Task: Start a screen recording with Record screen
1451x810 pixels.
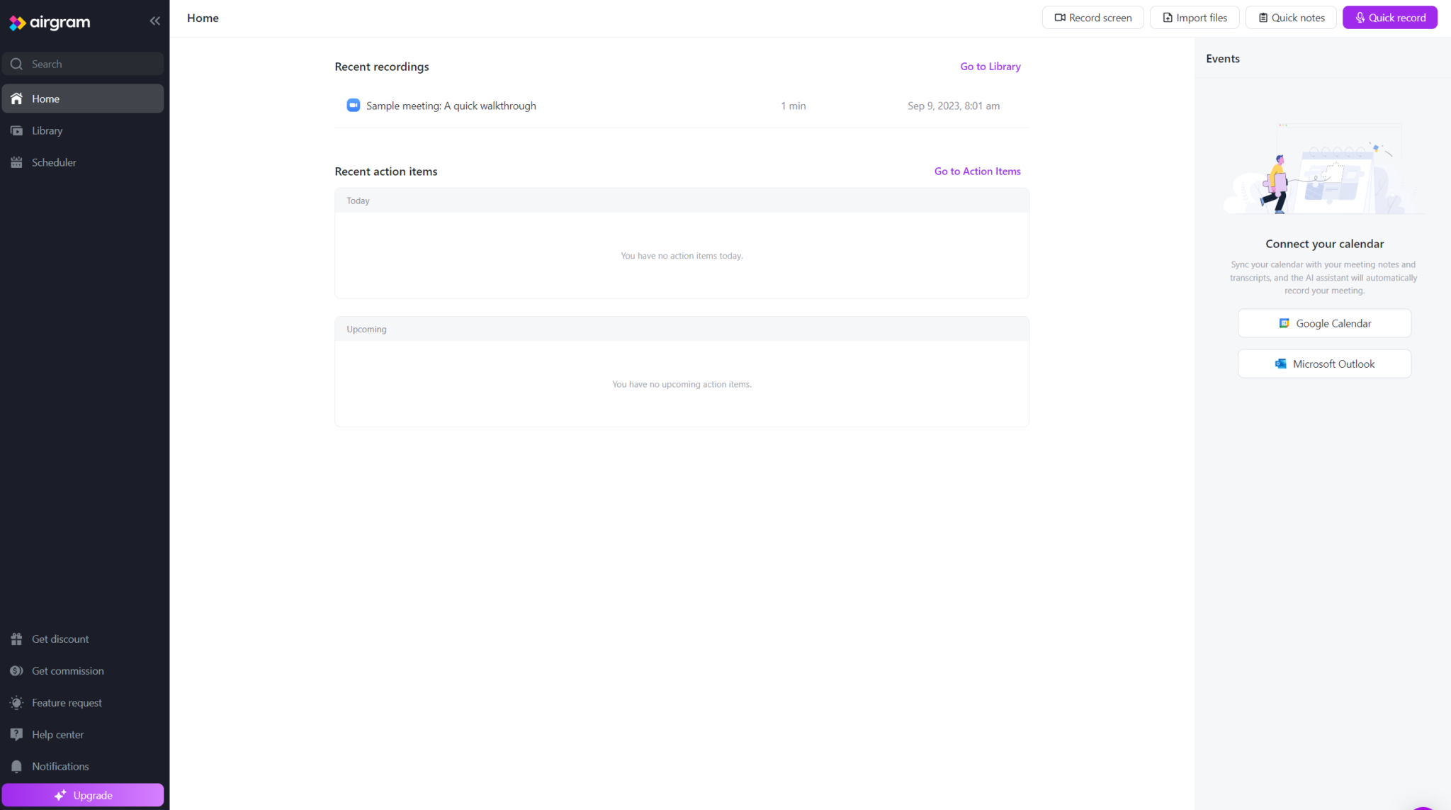Action: 1093,18
